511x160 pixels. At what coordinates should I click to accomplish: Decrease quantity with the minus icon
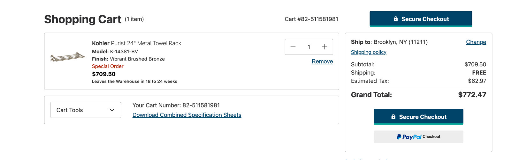(293, 47)
